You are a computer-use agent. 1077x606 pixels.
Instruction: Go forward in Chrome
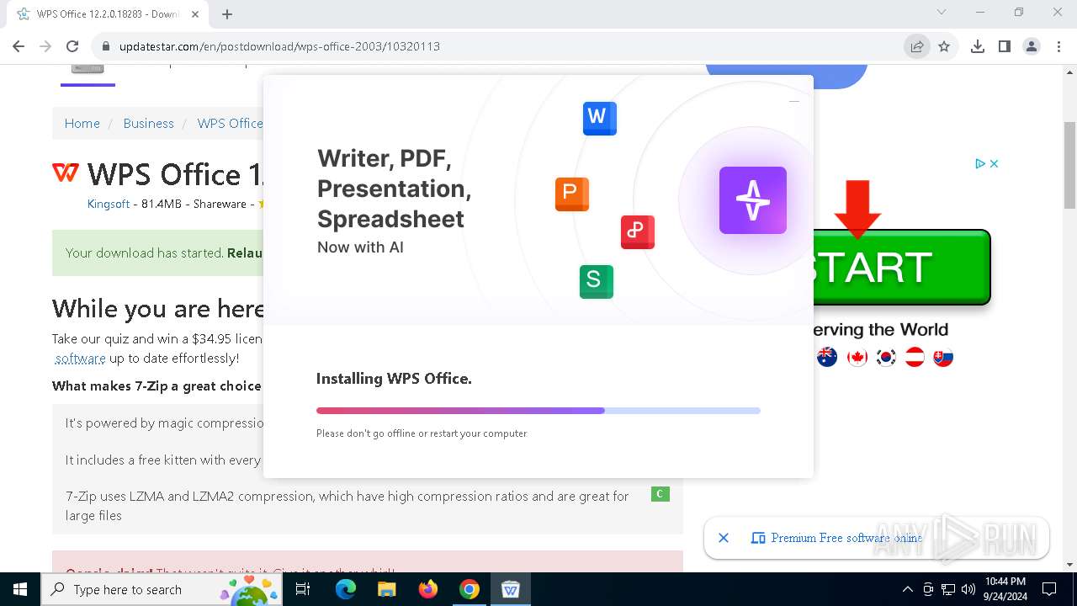(x=45, y=46)
